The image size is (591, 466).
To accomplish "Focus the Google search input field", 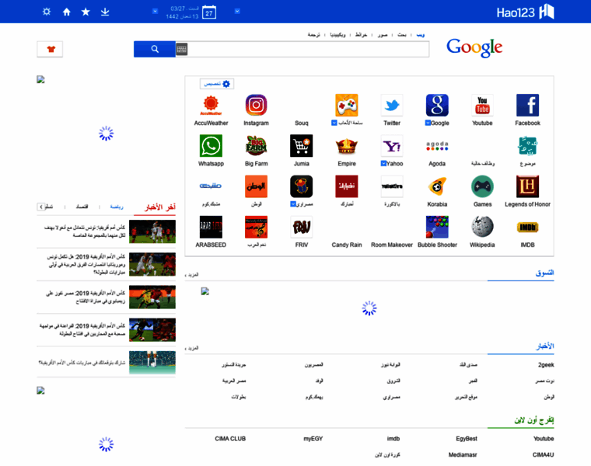I will [308, 49].
